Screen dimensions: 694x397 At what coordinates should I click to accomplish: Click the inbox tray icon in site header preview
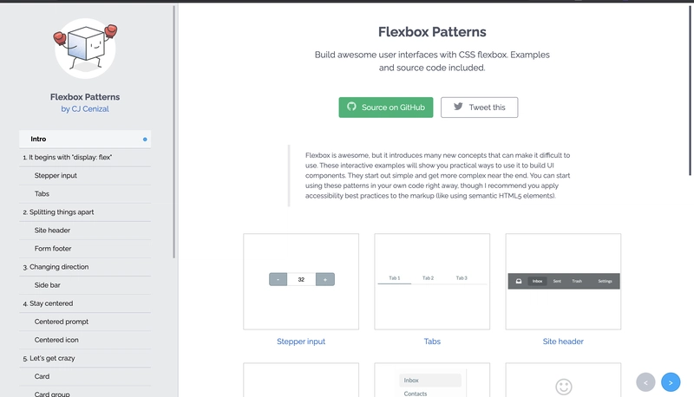(519, 281)
